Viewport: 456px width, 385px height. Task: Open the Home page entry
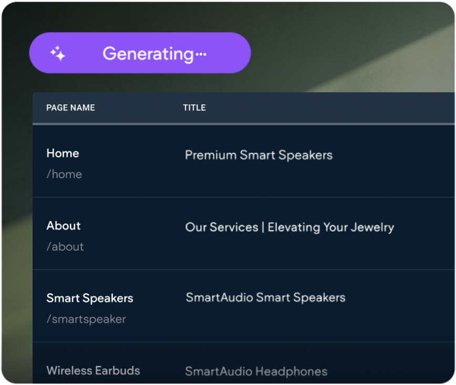[63, 153]
